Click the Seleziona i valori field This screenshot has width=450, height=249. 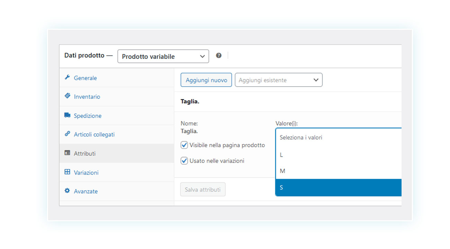click(x=339, y=137)
